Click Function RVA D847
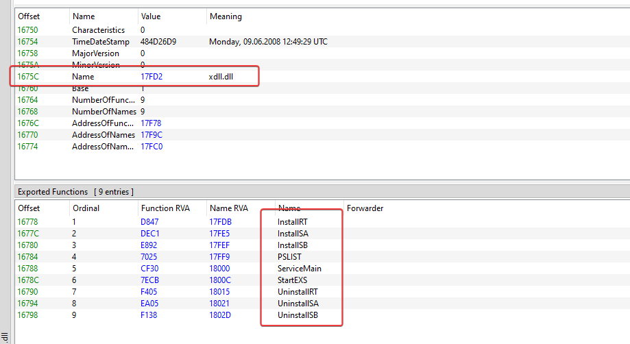This screenshot has height=344, width=630. (149, 222)
